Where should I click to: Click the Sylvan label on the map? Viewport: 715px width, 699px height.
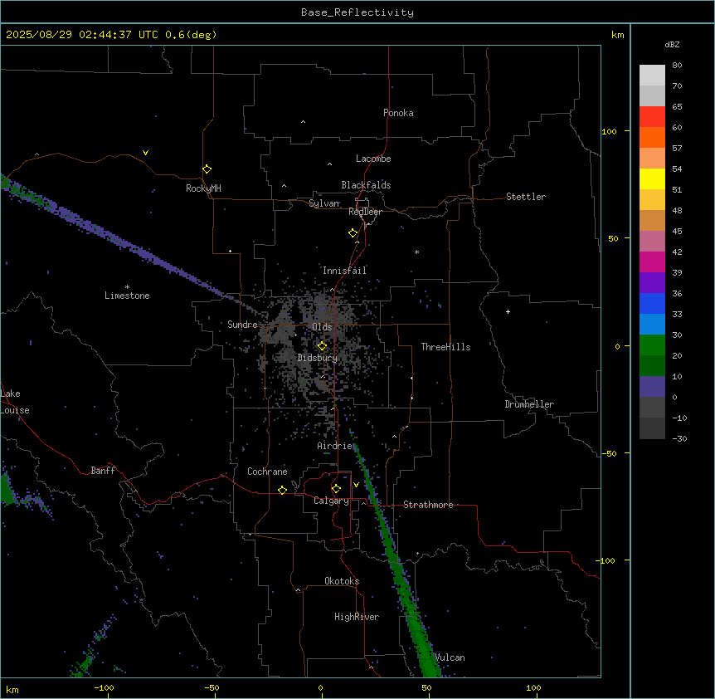324,203
